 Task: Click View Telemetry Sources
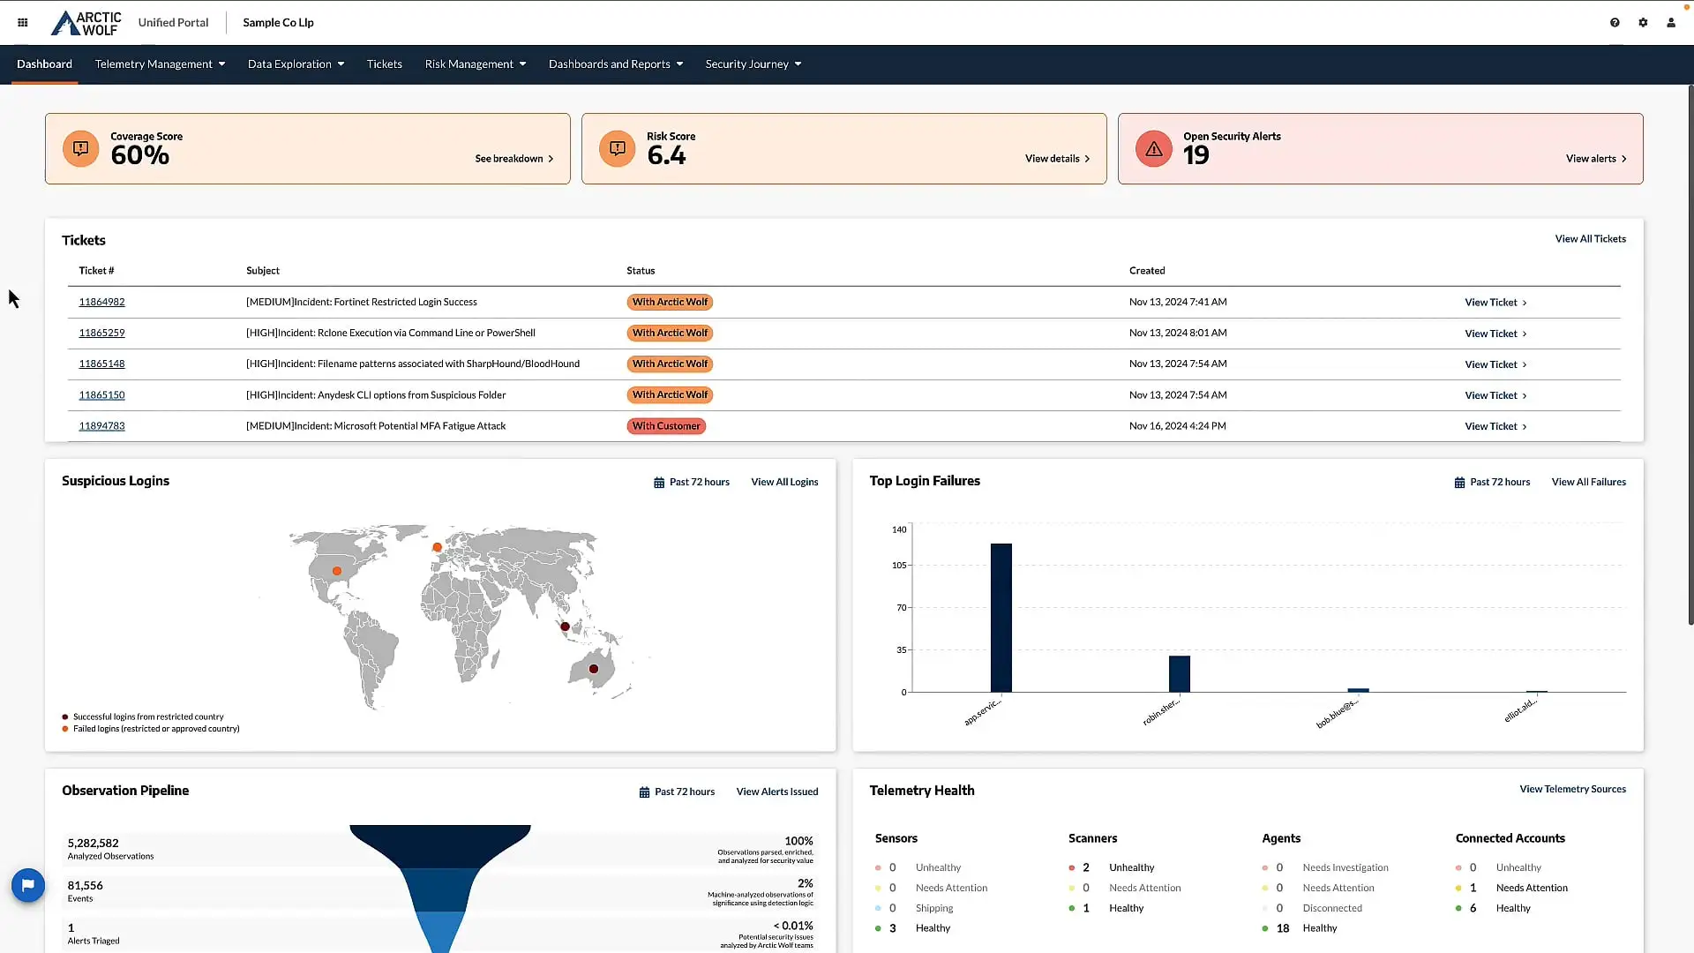point(1572,790)
